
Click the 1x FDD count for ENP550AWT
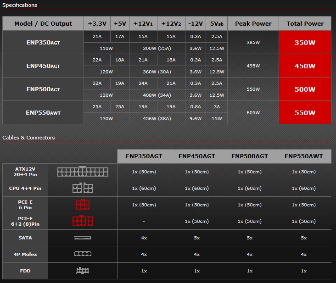pyautogui.click(x=304, y=271)
